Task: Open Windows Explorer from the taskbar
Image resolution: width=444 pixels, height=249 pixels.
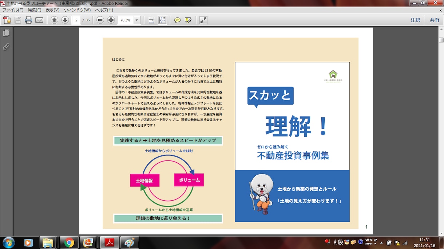Action: 48,242
